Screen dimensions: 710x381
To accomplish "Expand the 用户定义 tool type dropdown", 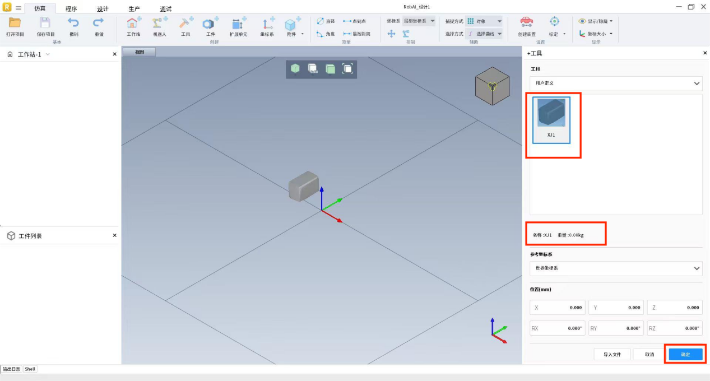I will (615, 83).
